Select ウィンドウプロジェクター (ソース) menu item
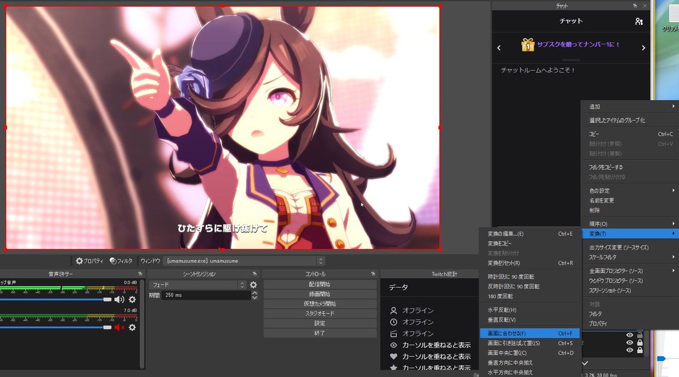 630,281
